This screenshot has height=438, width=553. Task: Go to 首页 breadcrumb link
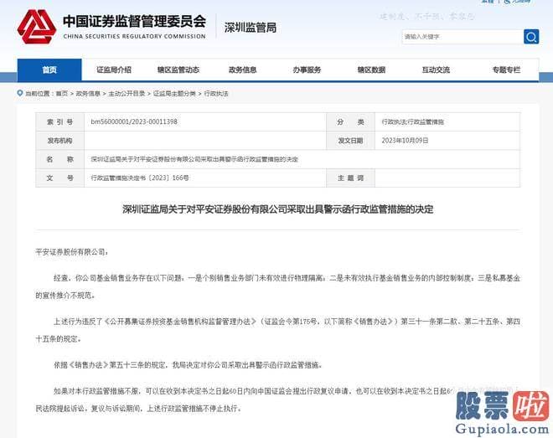(x=62, y=94)
